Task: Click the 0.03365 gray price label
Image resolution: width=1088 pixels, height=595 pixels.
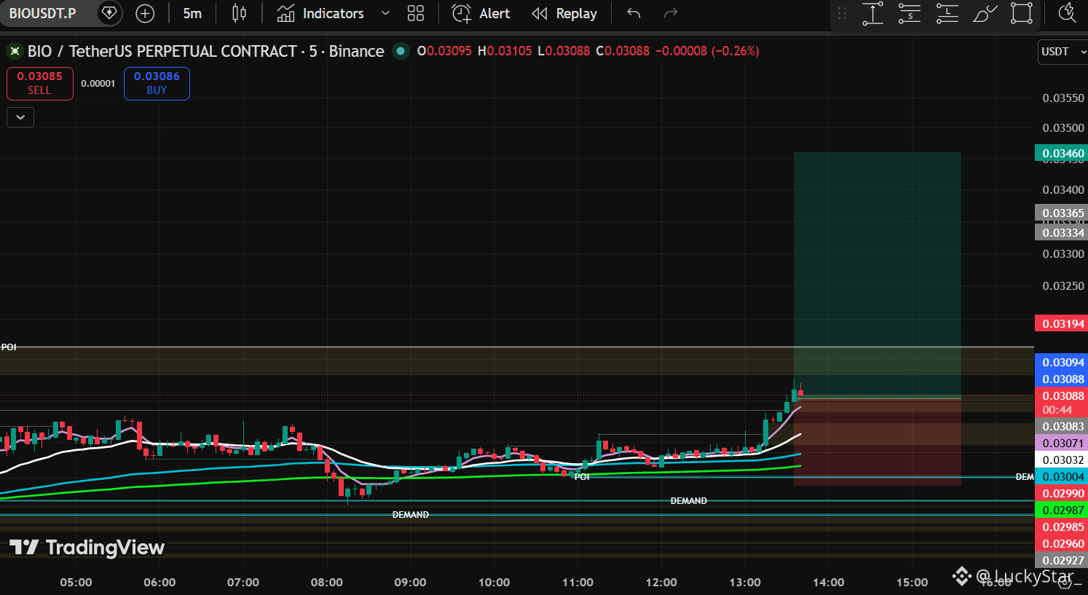Action: pos(1061,213)
